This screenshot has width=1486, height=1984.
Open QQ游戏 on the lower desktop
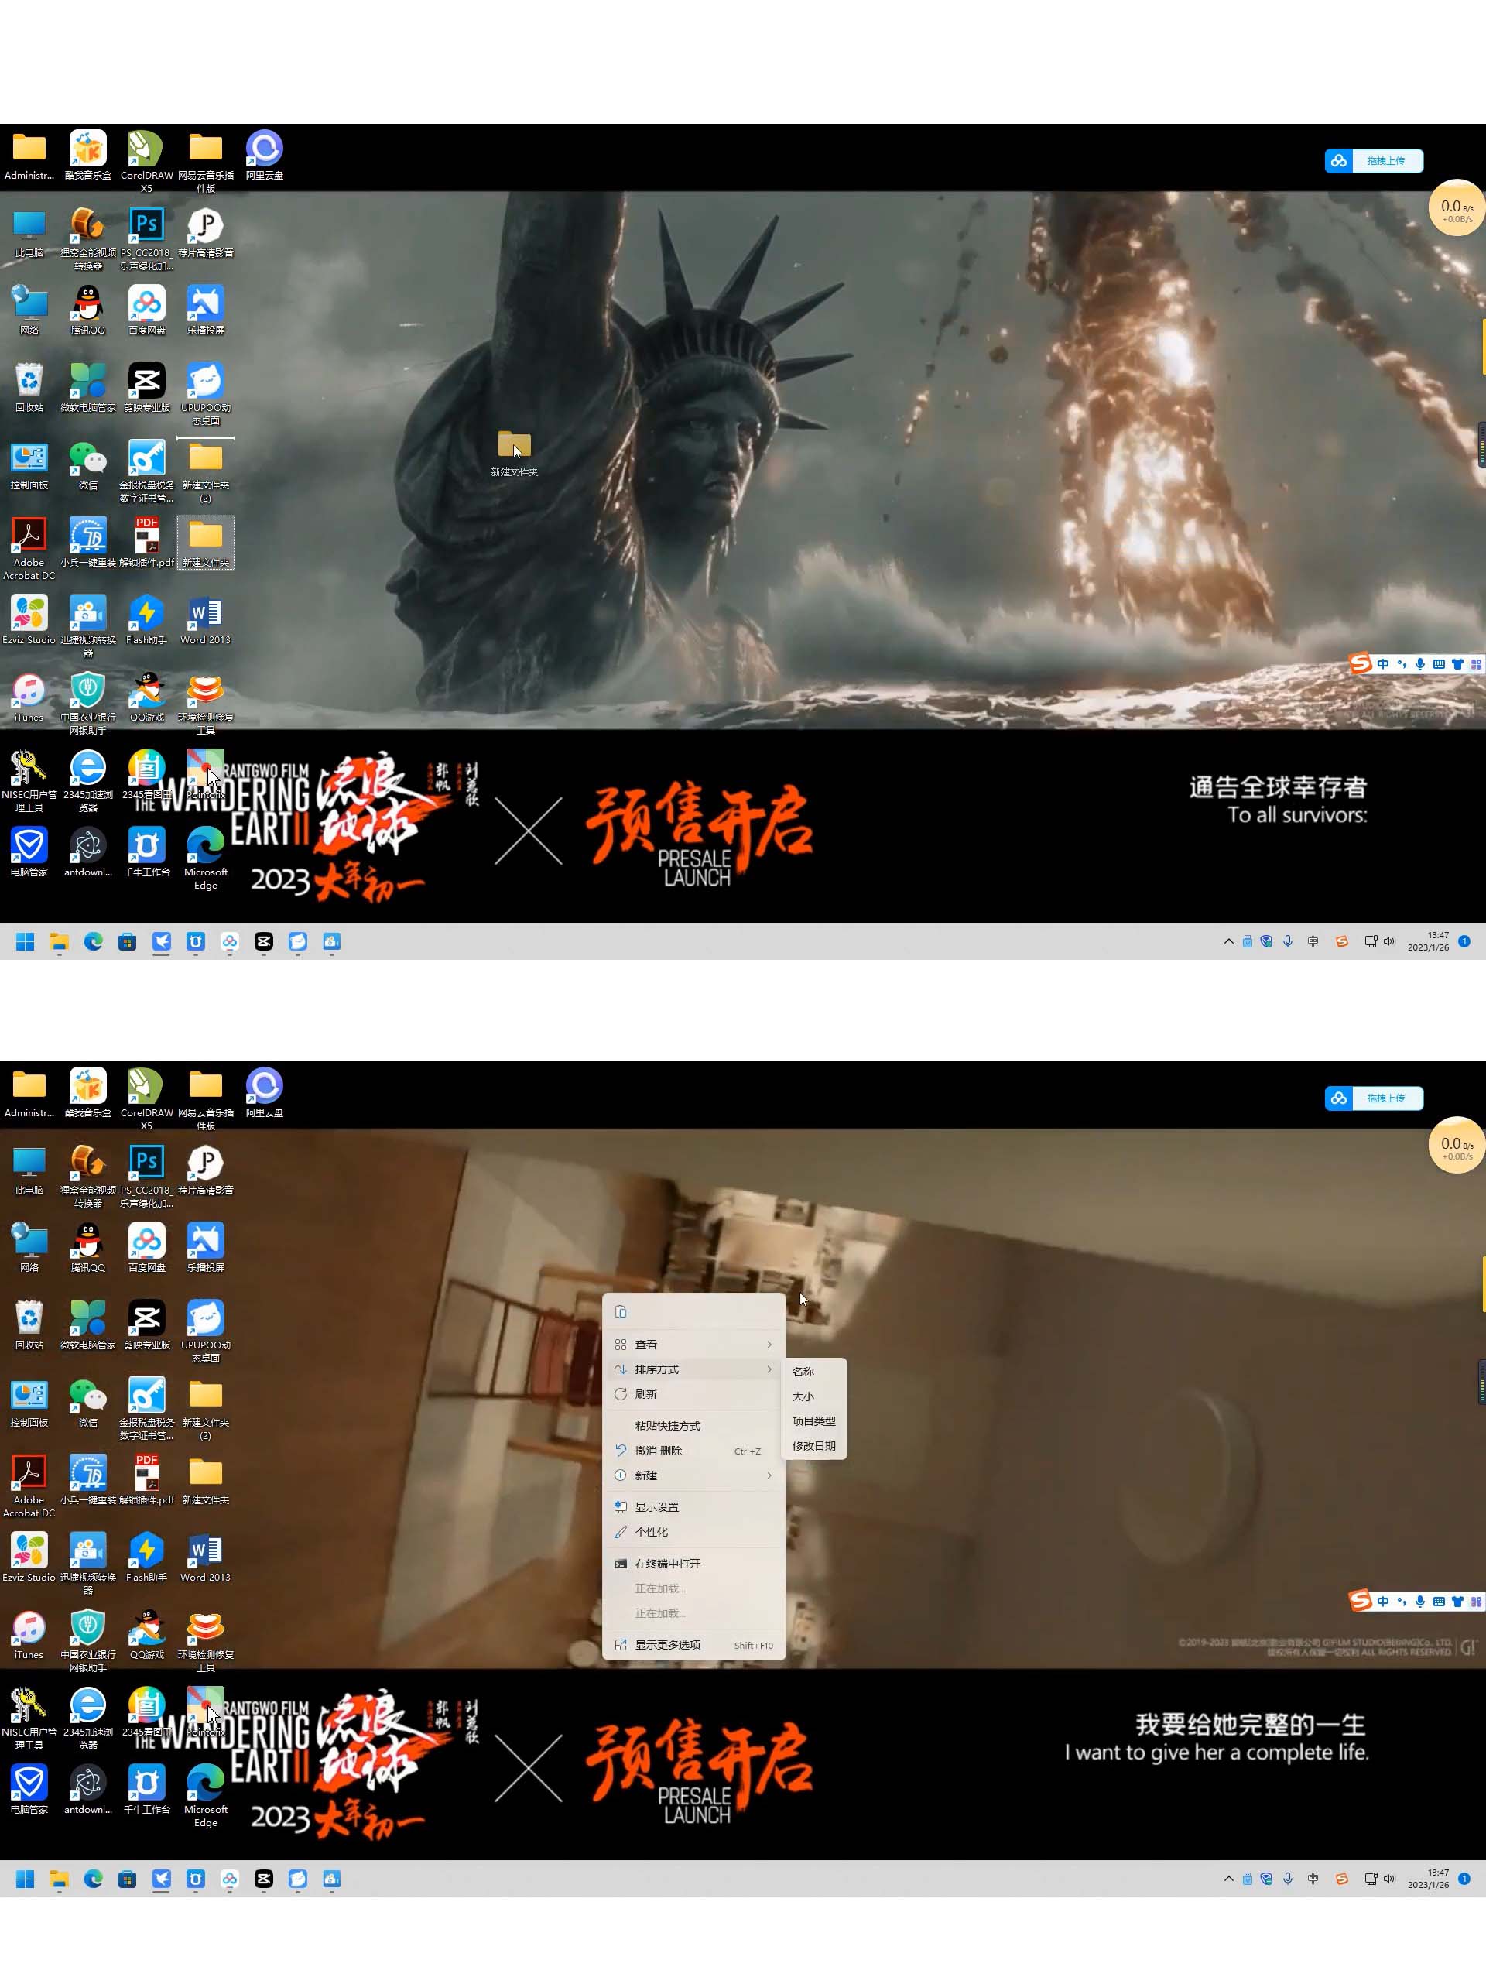point(146,1635)
